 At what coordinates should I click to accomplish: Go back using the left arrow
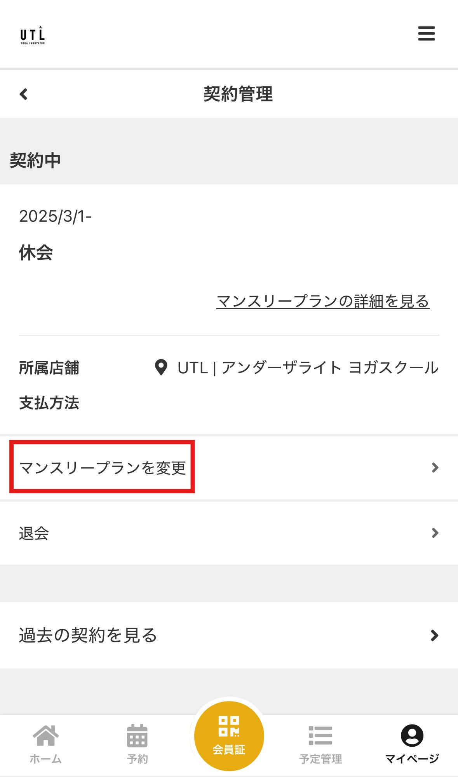[x=24, y=94]
